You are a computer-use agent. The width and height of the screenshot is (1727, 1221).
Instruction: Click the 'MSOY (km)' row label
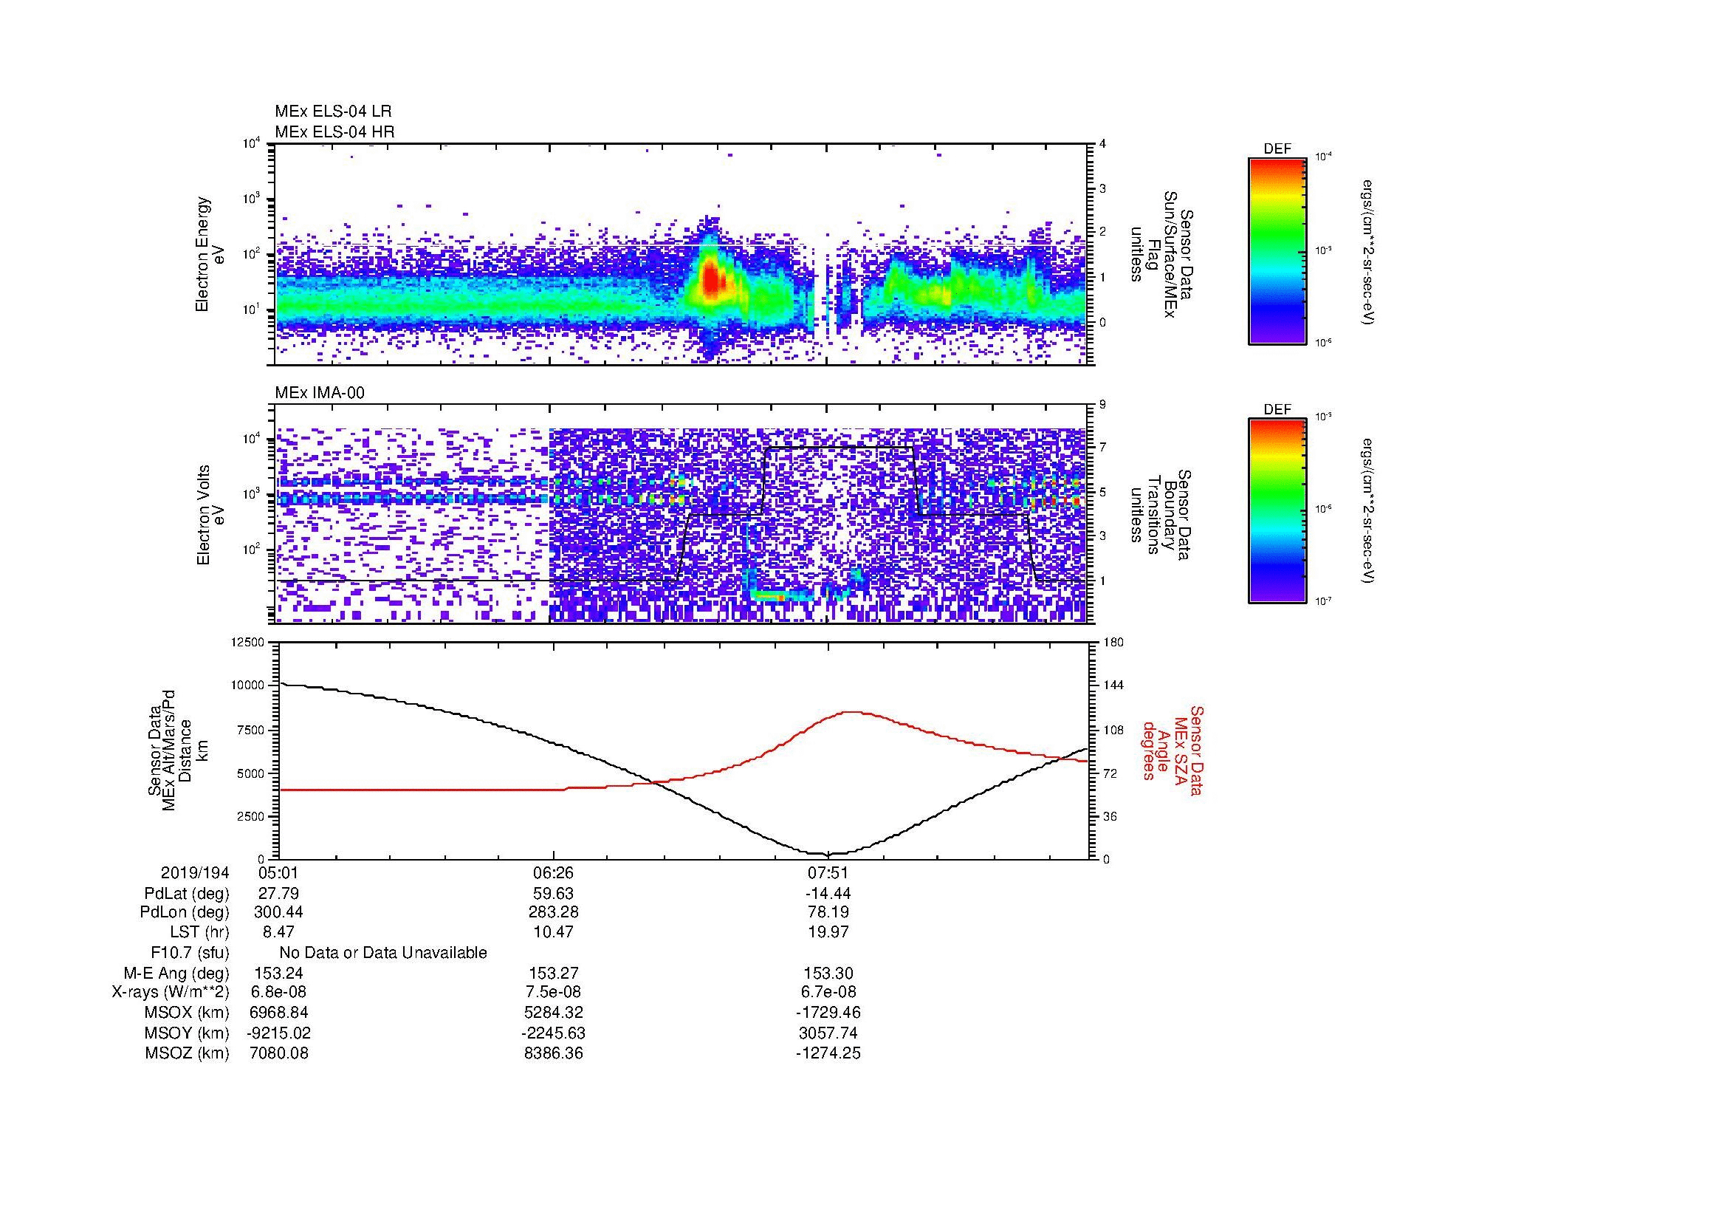188,1033
